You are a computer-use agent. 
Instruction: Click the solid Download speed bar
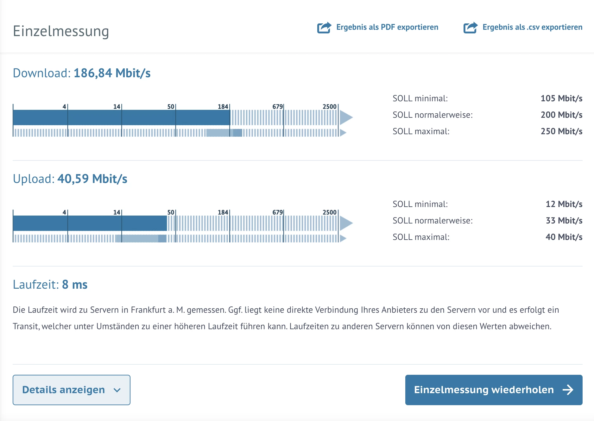point(121,117)
